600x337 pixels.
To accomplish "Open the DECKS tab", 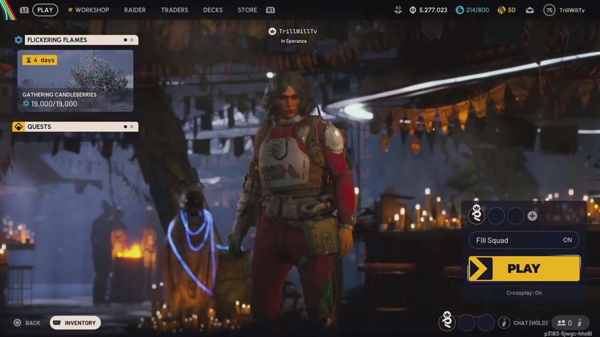I will [213, 10].
